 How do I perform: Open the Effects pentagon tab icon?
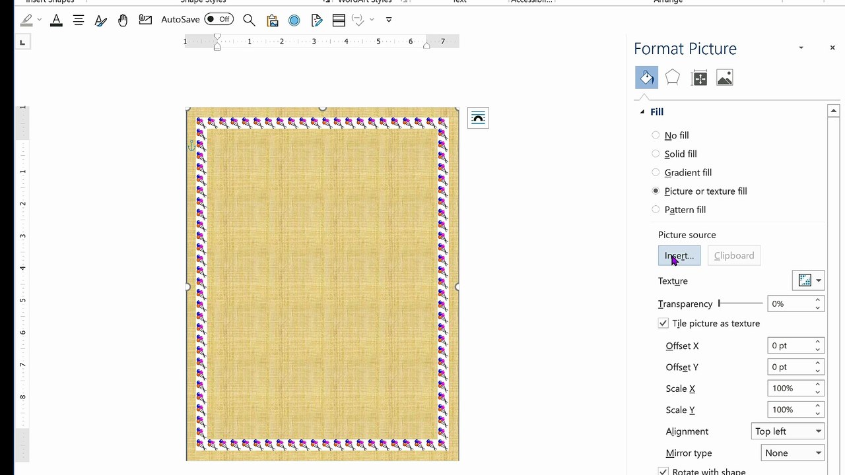tap(672, 78)
